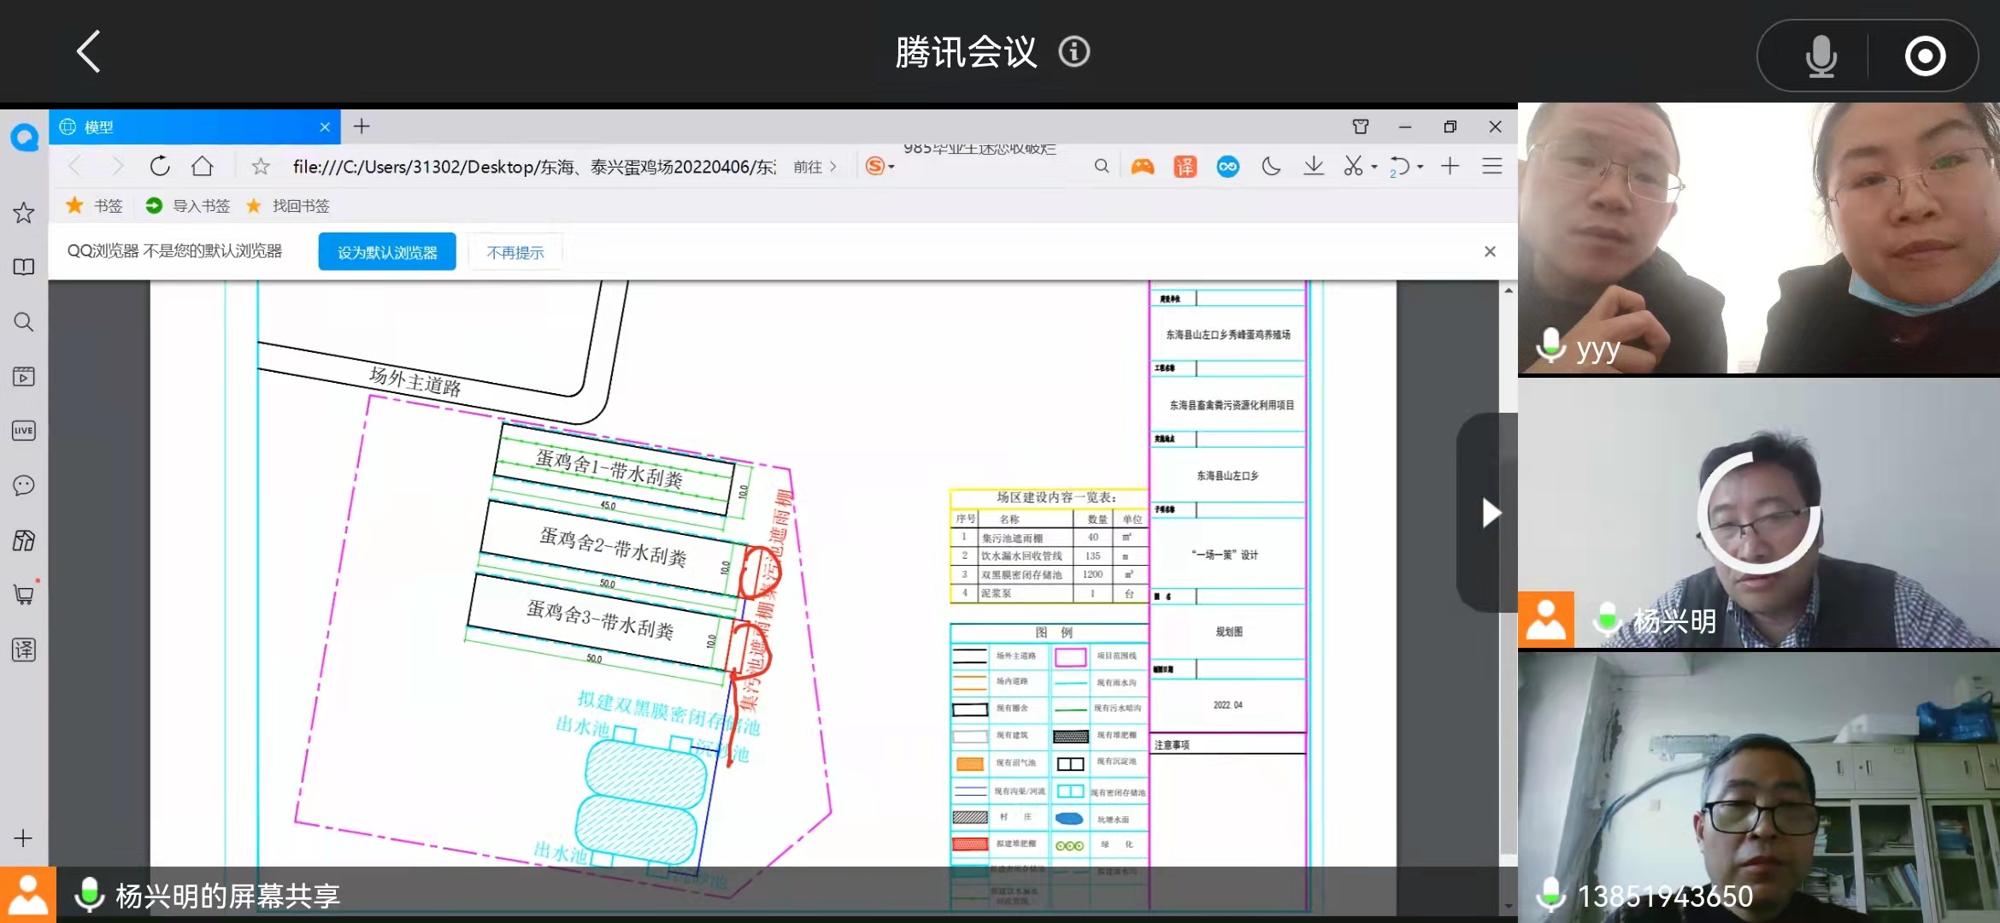Click the browser refresh icon
This screenshot has height=923, width=2000.
tap(160, 167)
